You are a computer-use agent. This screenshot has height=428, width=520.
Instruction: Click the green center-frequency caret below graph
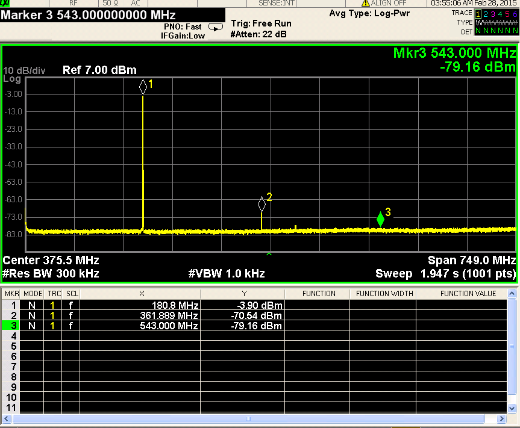[269, 254]
